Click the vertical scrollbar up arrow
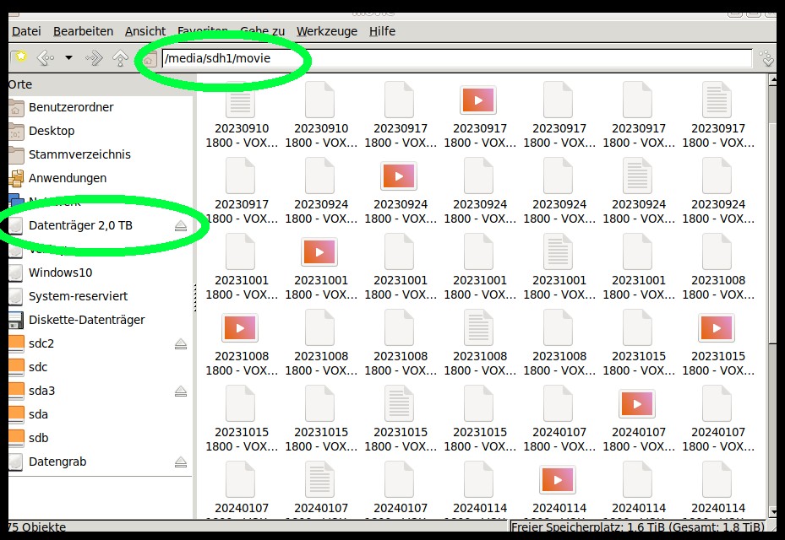785x540 pixels. click(x=773, y=79)
